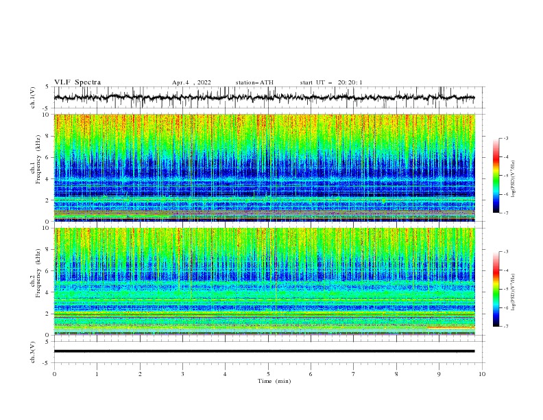
Task: Click the ch.2 frequency tick "4"
Action: (x=48, y=292)
